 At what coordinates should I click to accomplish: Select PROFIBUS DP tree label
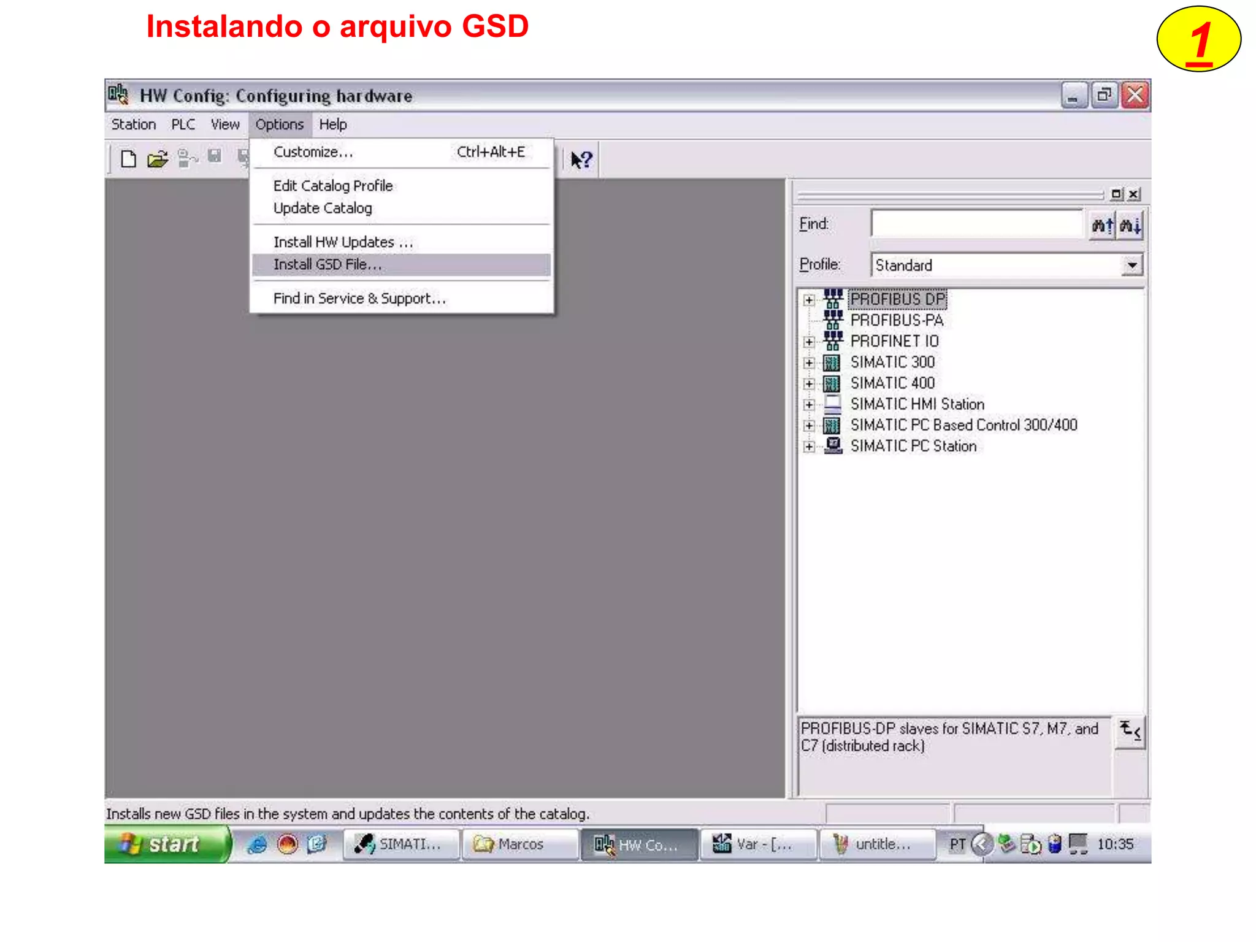click(x=897, y=299)
